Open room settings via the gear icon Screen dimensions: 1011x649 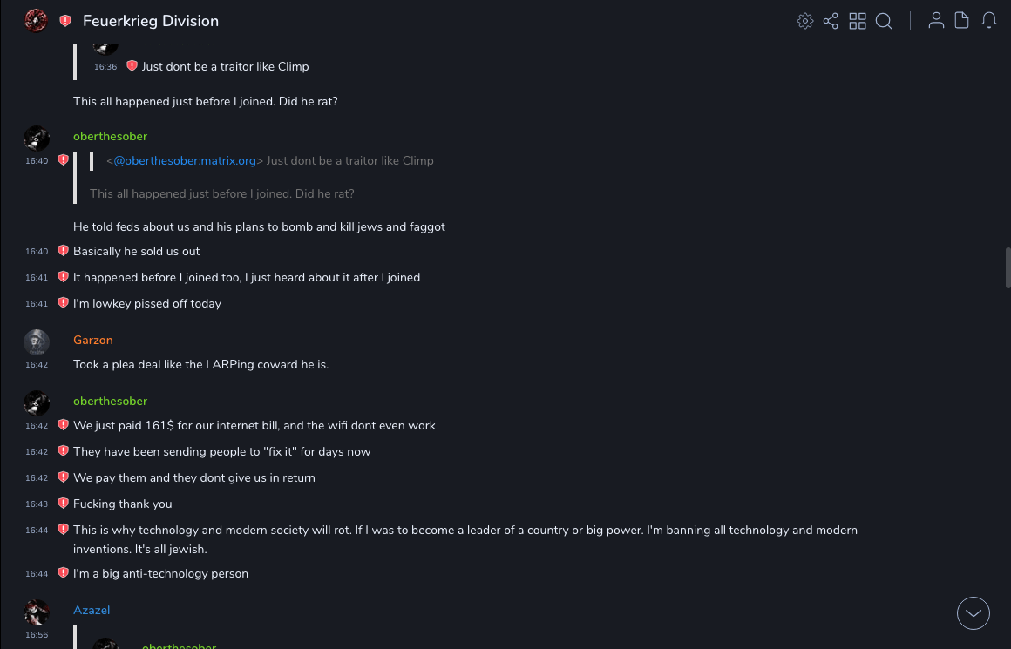click(x=805, y=21)
